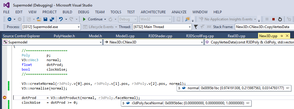Open the TEAM menu
This screenshot has height=109, width=294.
tap(100, 12)
